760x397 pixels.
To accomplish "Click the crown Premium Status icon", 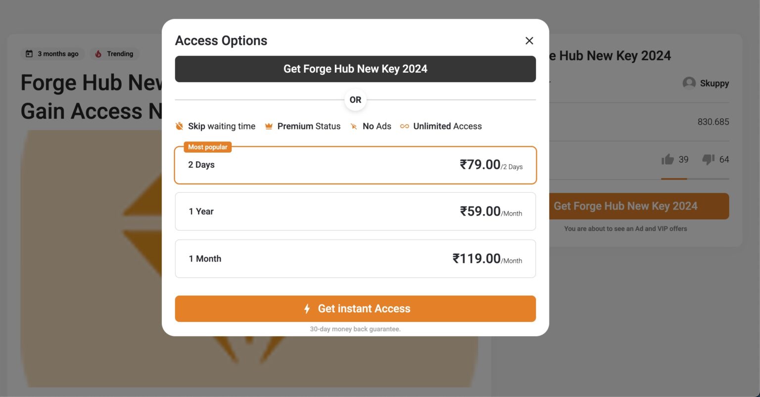I will pyautogui.click(x=269, y=126).
